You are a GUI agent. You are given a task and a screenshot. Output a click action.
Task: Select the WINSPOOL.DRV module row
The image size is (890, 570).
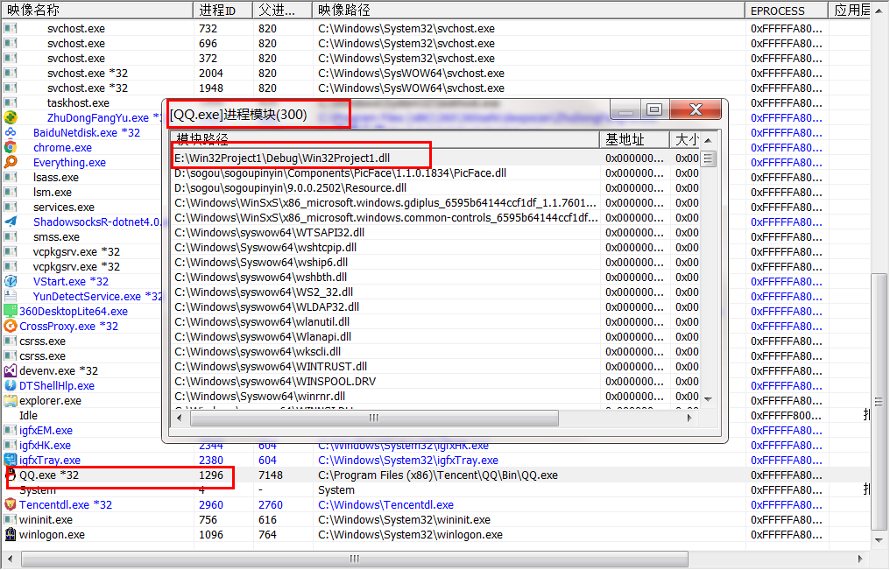435,381
